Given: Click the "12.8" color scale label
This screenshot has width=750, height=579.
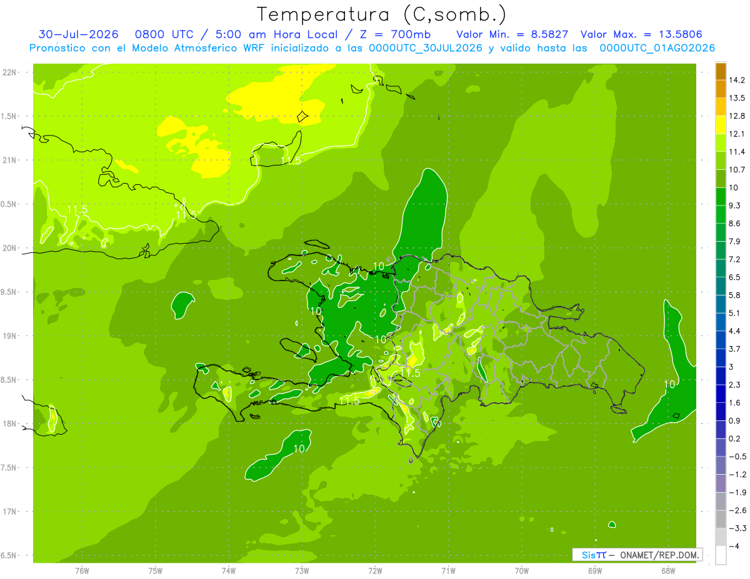Looking at the screenshot, I should 737,116.
